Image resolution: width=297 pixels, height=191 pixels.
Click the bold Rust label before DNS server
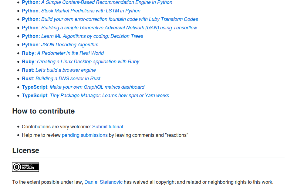coord(27,79)
